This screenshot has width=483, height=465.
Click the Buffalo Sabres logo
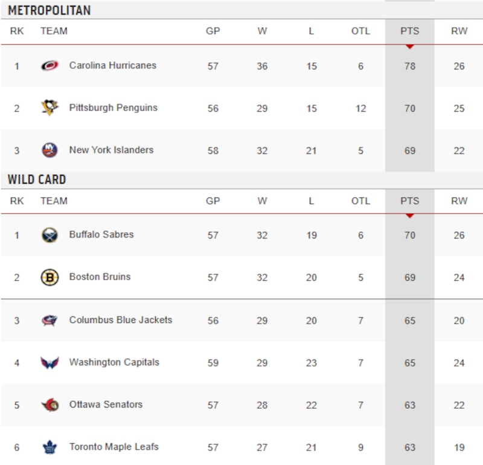point(50,235)
